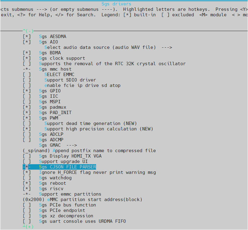Screen dimensions: 248x230
Task: Toggle the Sgs GPIO checkbox
Action: pyautogui.click(x=27, y=91)
